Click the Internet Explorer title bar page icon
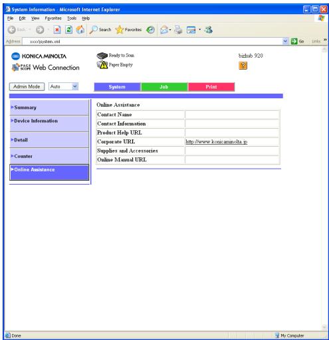 point(8,9)
